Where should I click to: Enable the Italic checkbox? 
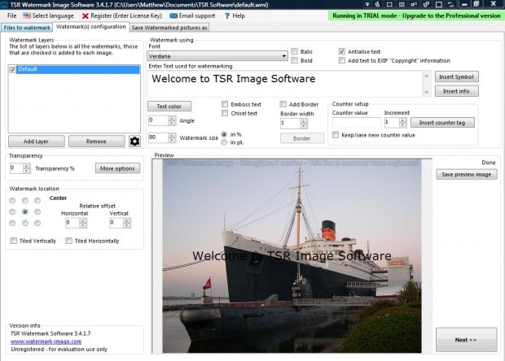point(294,51)
